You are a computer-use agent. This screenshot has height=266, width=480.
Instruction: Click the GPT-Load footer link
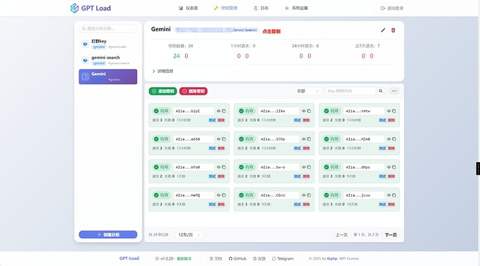click(x=129, y=258)
